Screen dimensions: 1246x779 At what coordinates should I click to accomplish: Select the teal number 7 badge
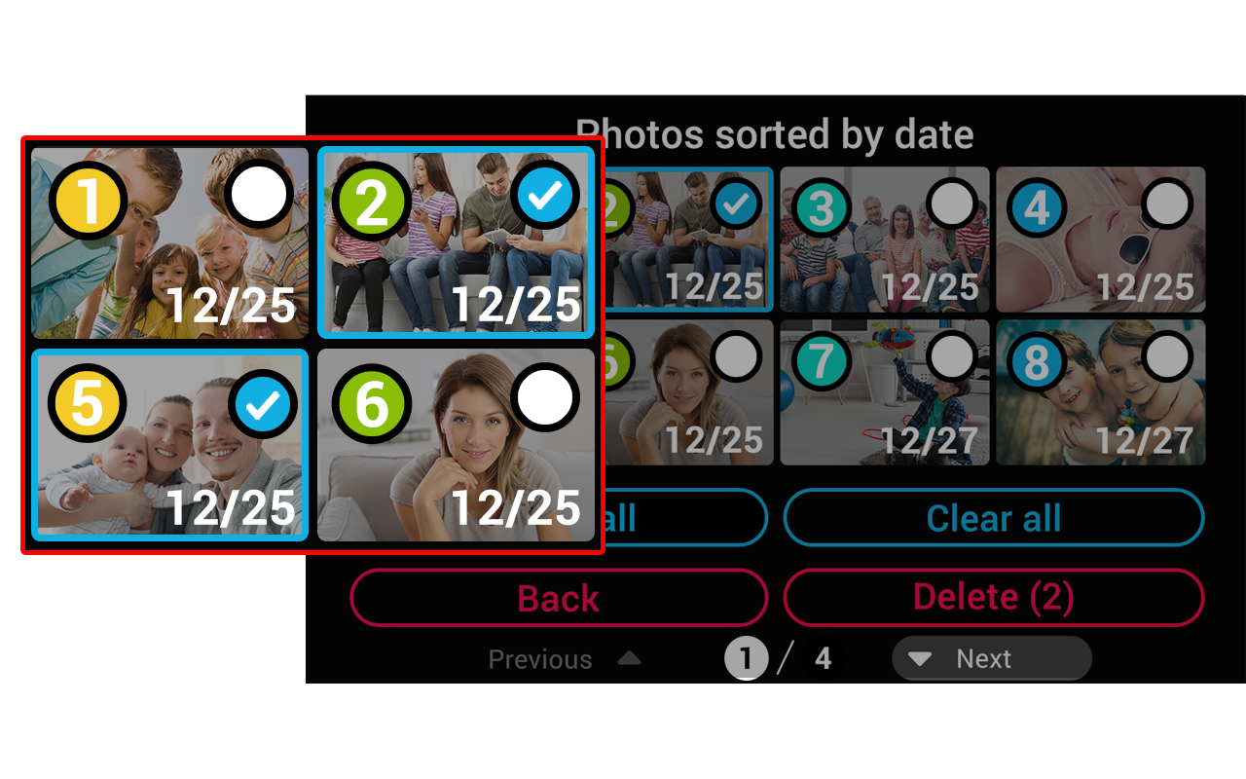pyautogui.click(x=823, y=361)
